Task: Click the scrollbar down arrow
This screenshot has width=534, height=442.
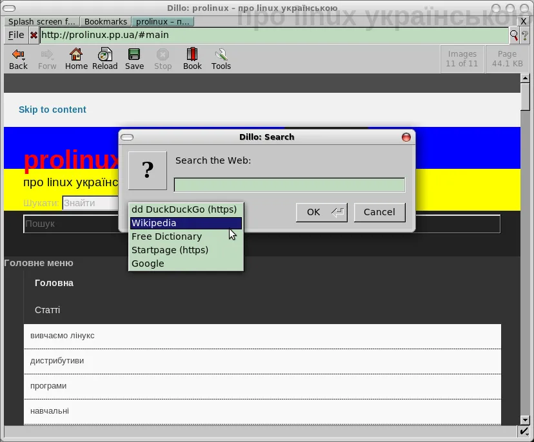Action: pyautogui.click(x=525, y=420)
